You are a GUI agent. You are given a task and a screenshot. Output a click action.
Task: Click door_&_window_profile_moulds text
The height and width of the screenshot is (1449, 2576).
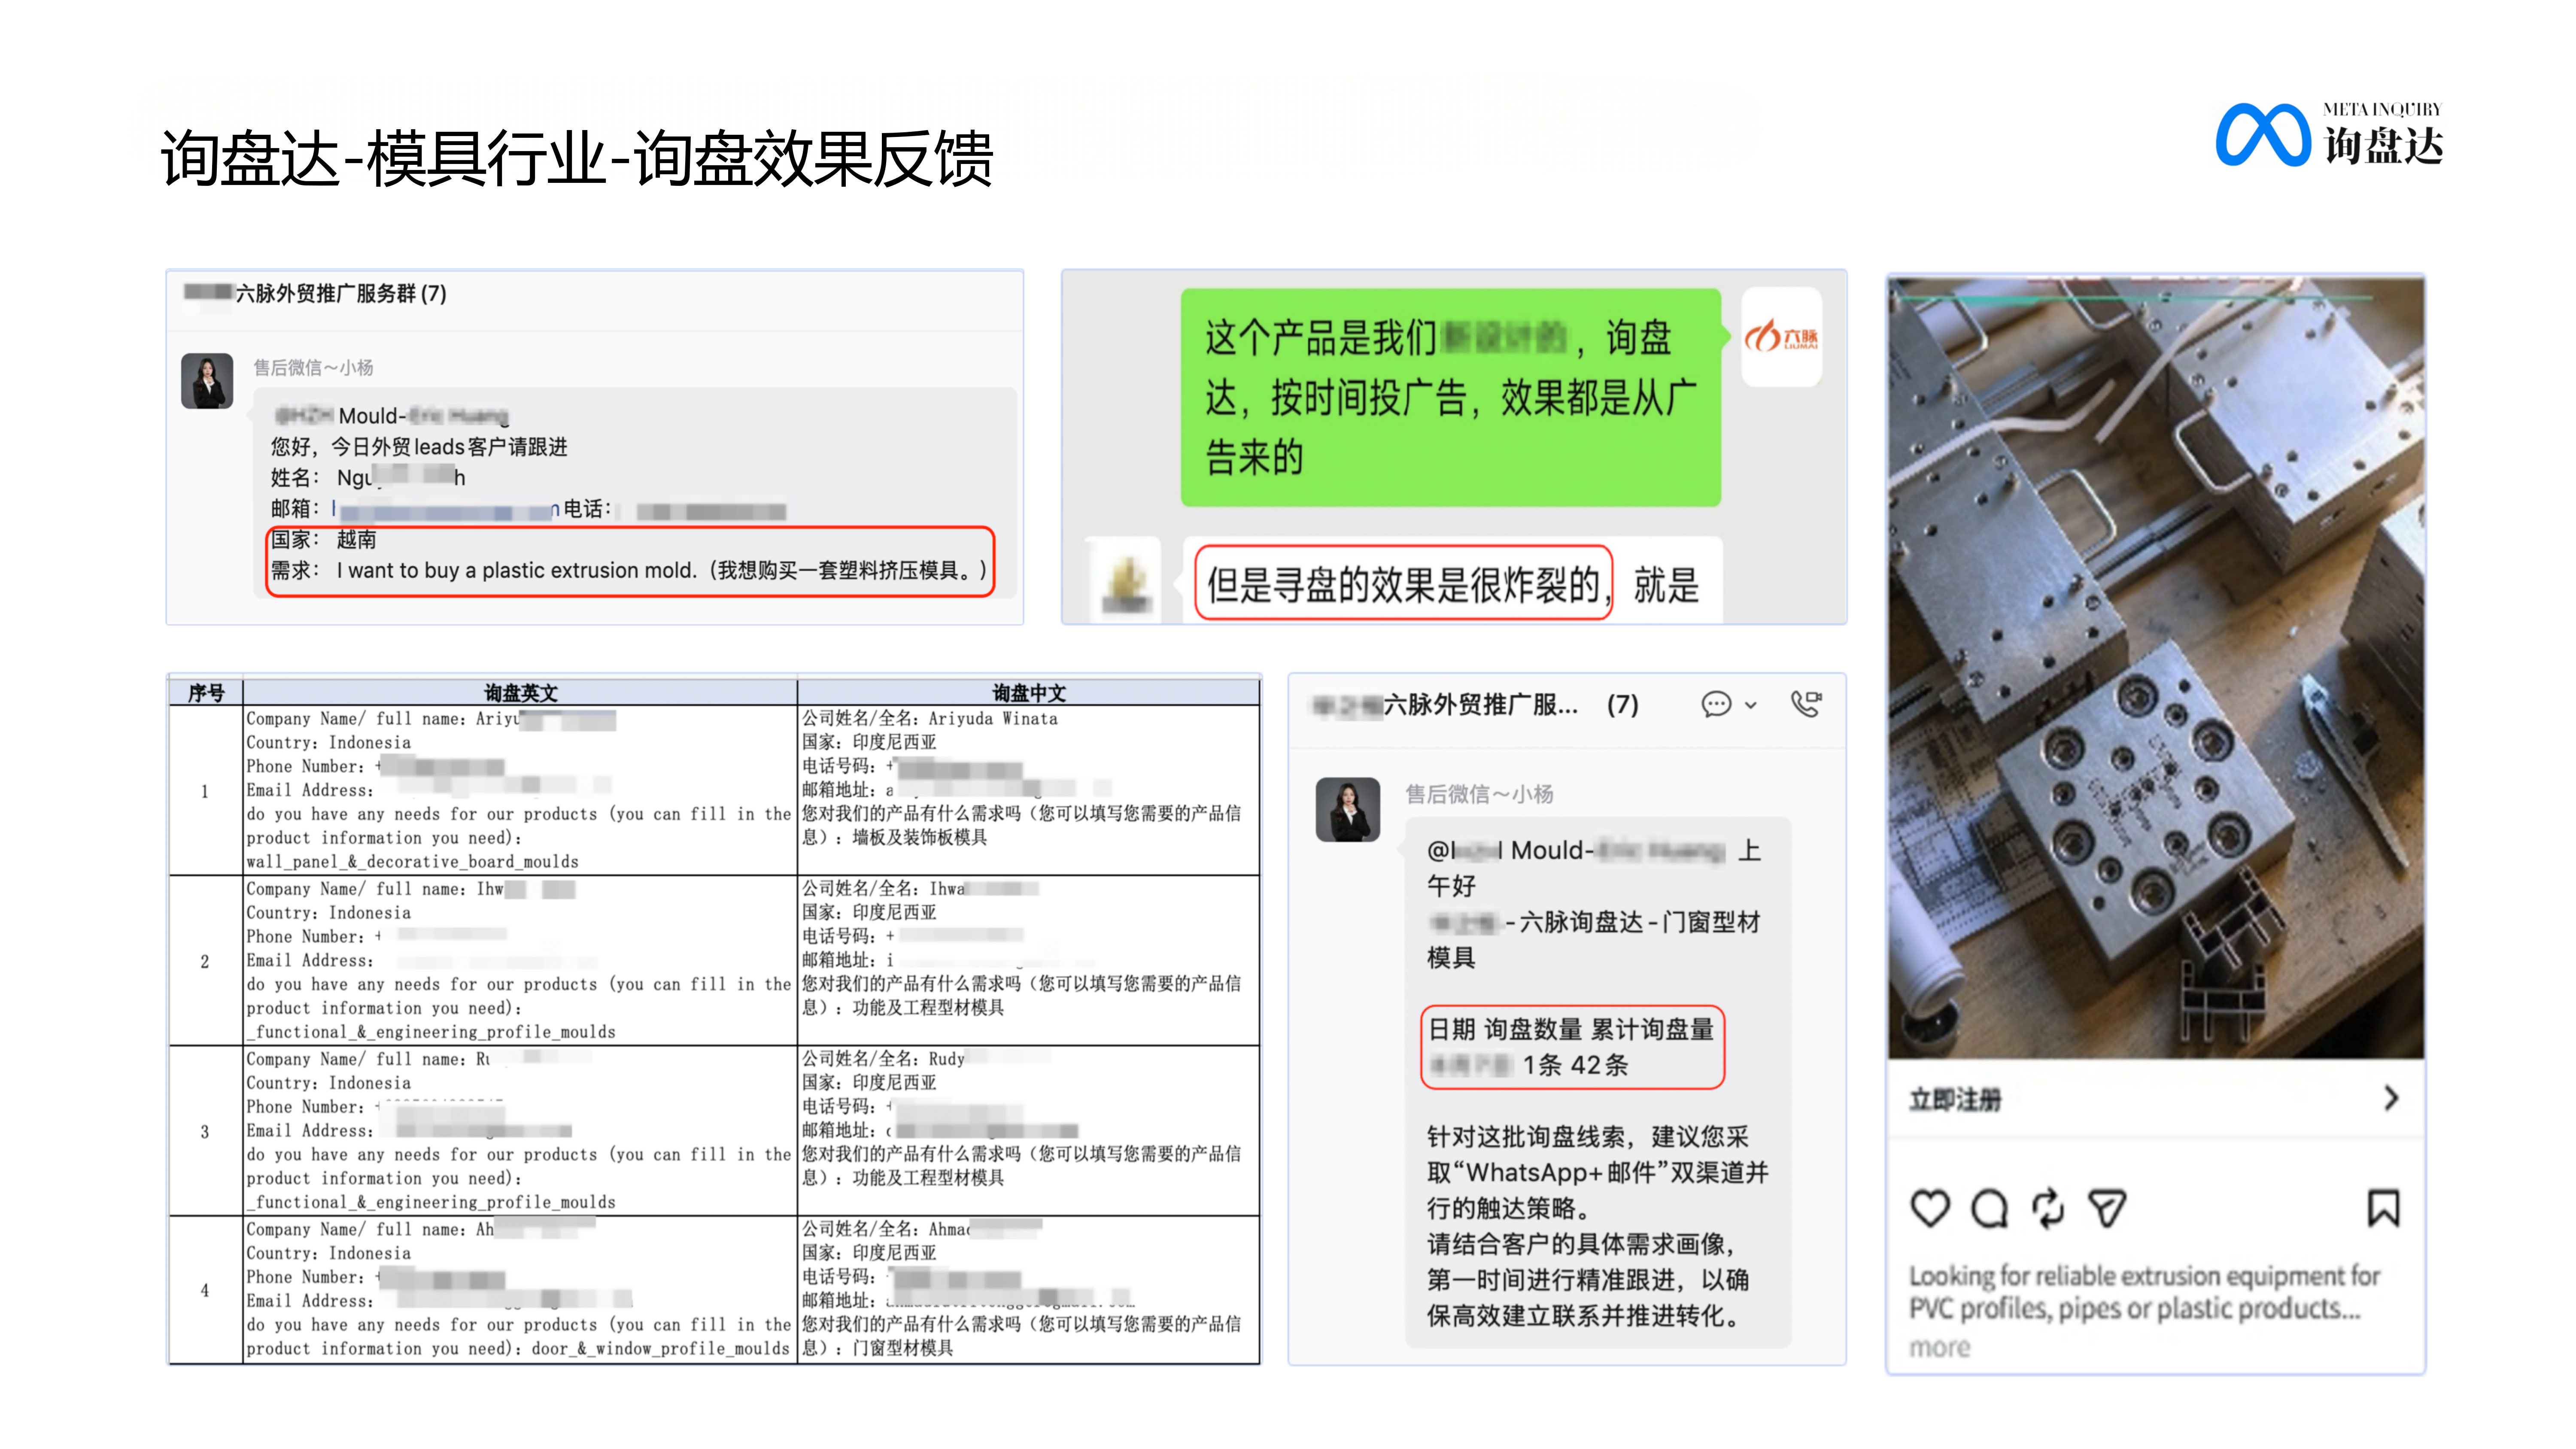(x=660, y=1348)
